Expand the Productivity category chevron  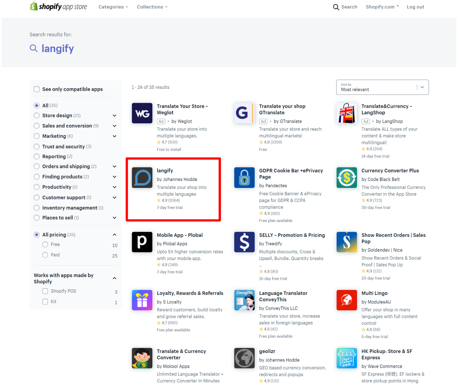pyautogui.click(x=114, y=187)
